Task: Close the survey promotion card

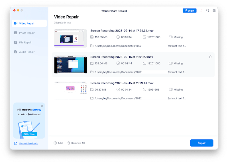Action: (42, 106)
